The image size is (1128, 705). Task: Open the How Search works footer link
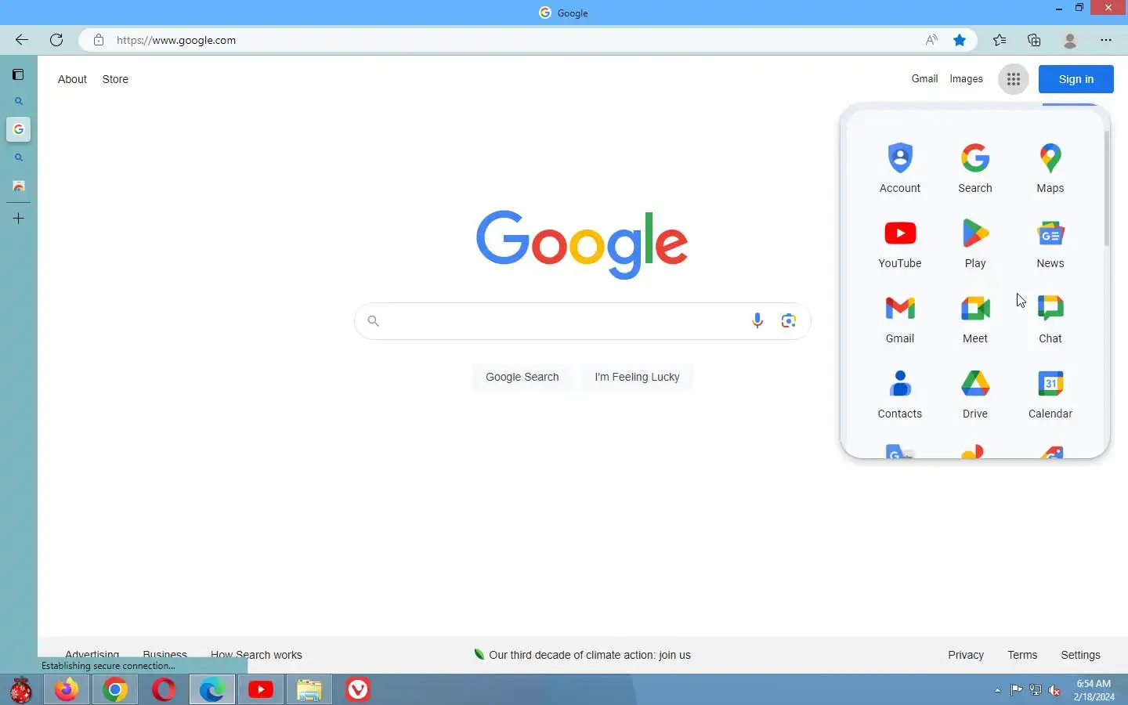(x=256, y=655)
